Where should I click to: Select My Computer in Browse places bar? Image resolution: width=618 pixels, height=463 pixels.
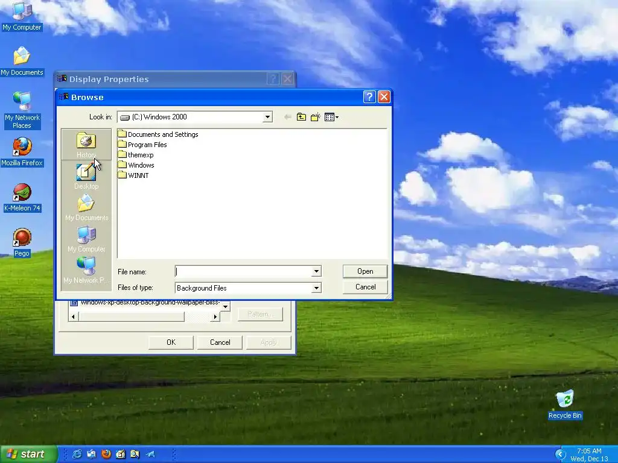pyautogui.click(x=86, y=239)
